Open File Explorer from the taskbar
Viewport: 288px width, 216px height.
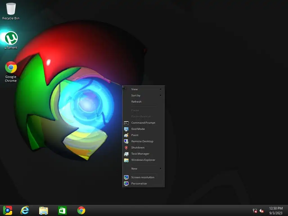[44, 210]
